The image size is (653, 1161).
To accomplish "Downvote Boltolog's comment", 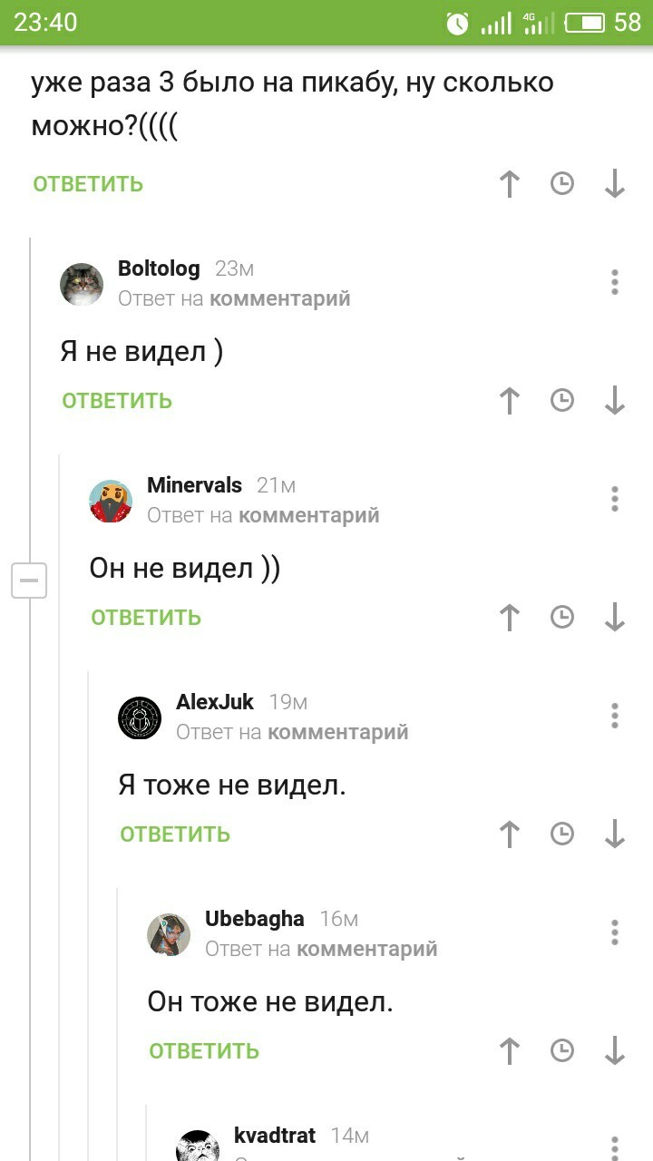I will point(615,400).
